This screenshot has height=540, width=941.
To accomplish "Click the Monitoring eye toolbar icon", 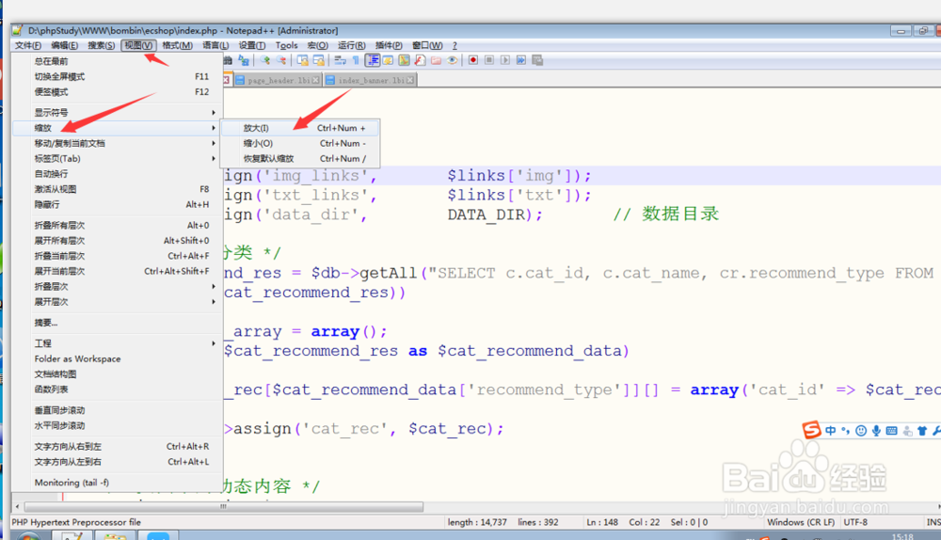I will pos(452,60).
